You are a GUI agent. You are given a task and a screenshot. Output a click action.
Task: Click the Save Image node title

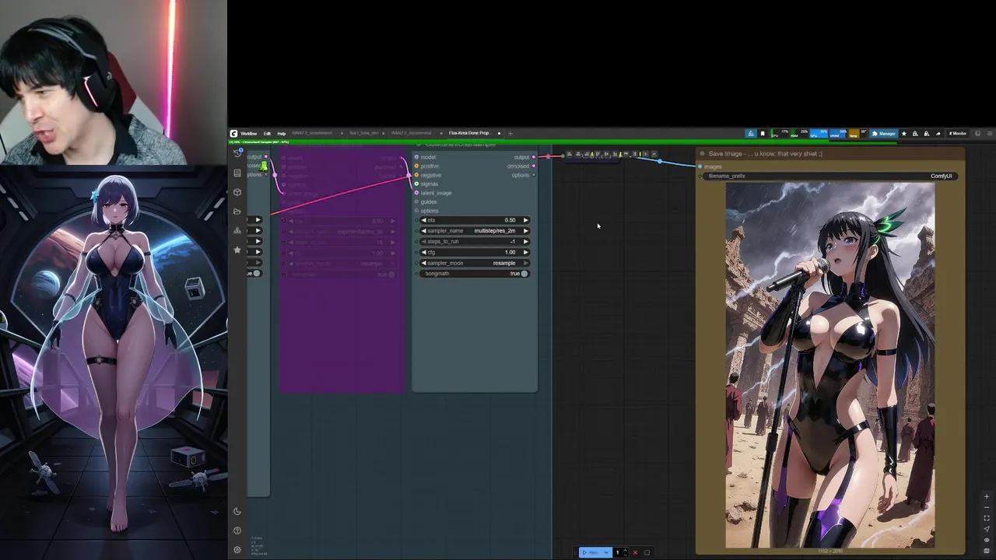pos(765,154)
